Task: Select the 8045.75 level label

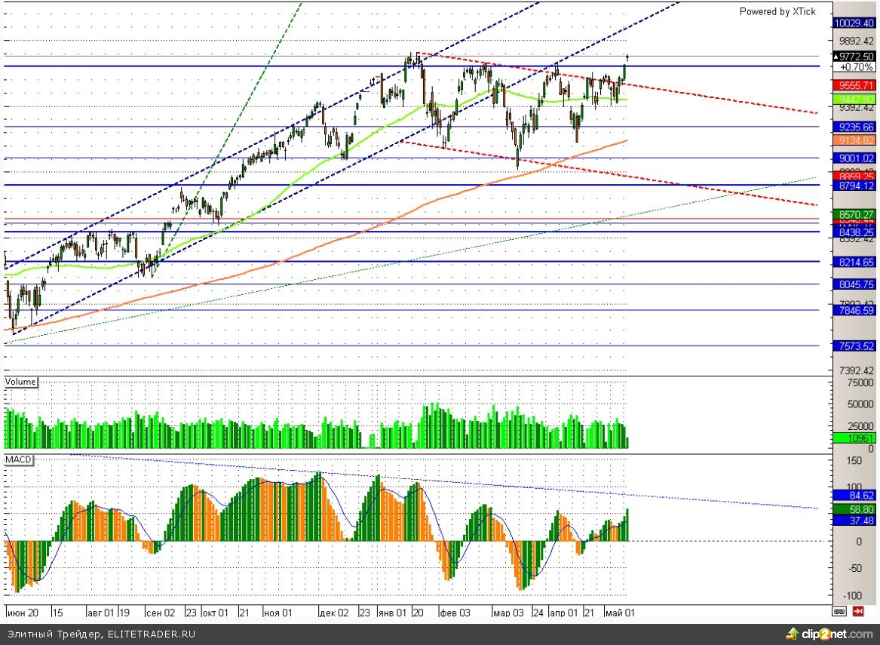Action: [x=854, y=284]
